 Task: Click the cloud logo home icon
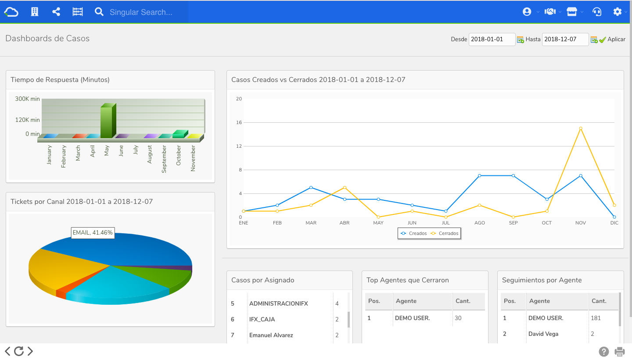(x=11, y=12)
